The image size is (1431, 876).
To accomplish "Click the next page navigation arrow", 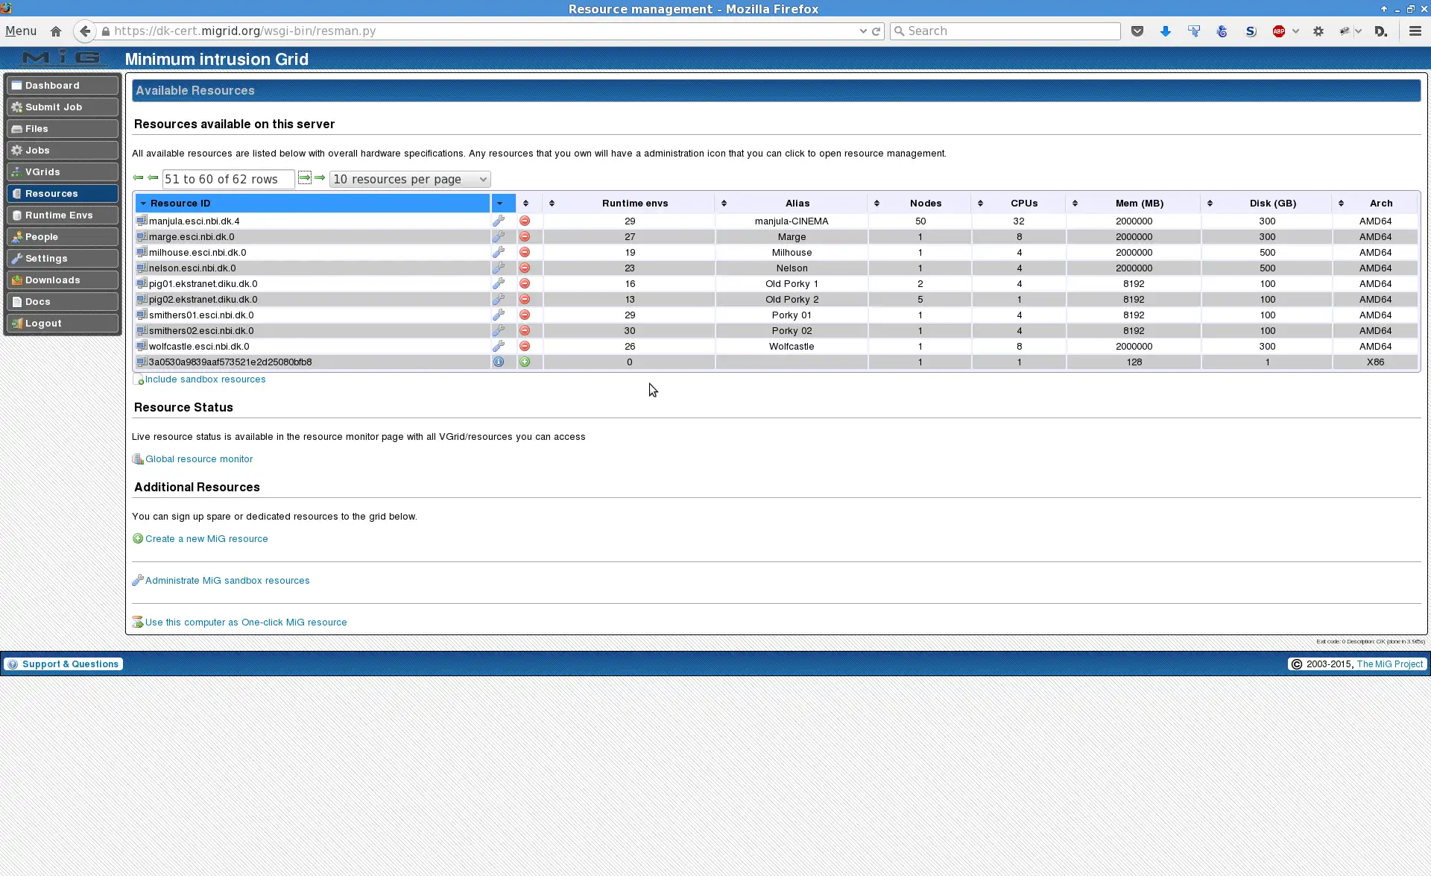I will pos(303,178).
